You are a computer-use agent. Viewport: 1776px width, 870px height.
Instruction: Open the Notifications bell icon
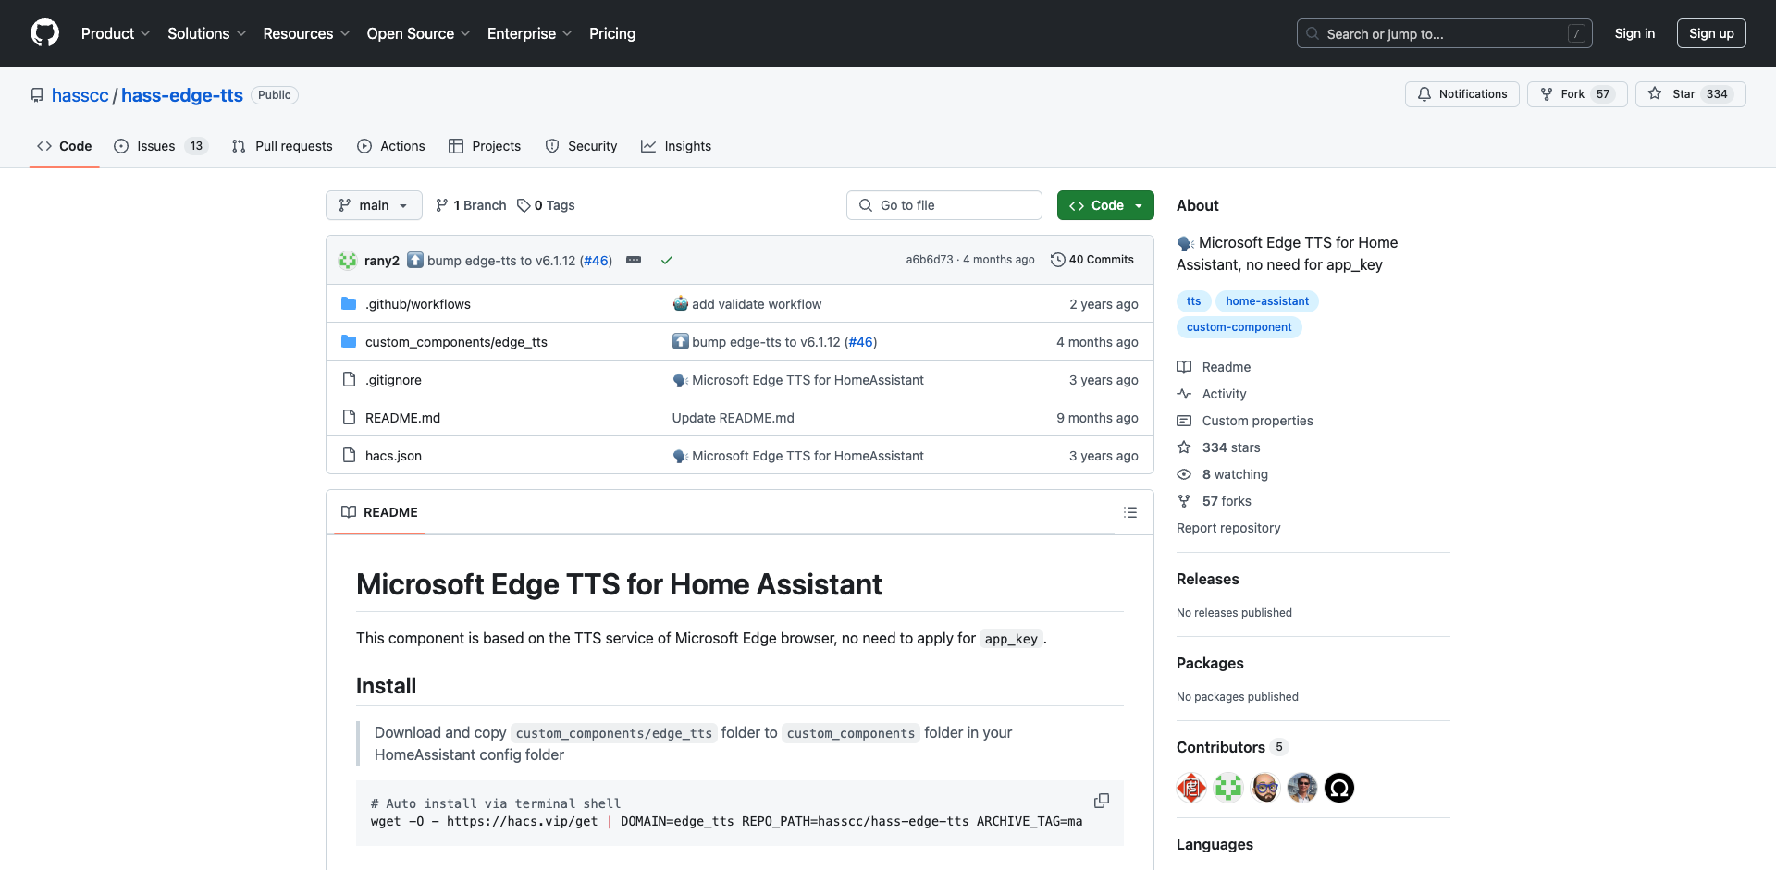[1424, 93]
